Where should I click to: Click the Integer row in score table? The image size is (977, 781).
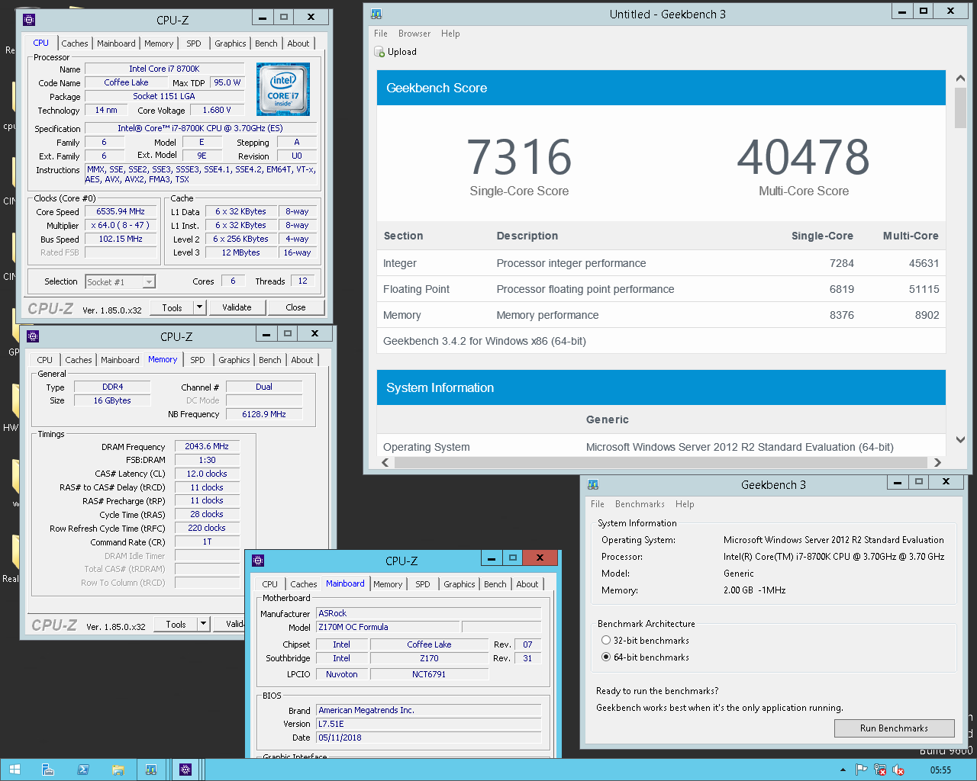pos(661,263)
